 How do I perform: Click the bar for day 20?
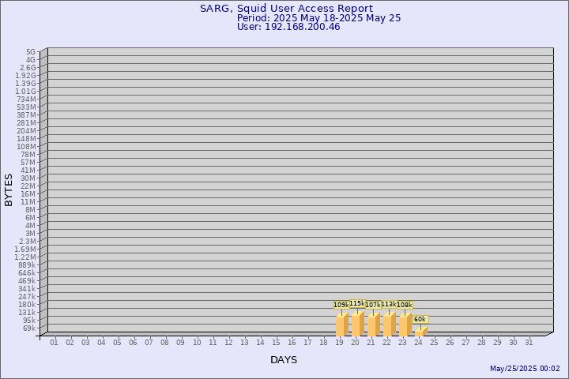click(x=357, y=324)
